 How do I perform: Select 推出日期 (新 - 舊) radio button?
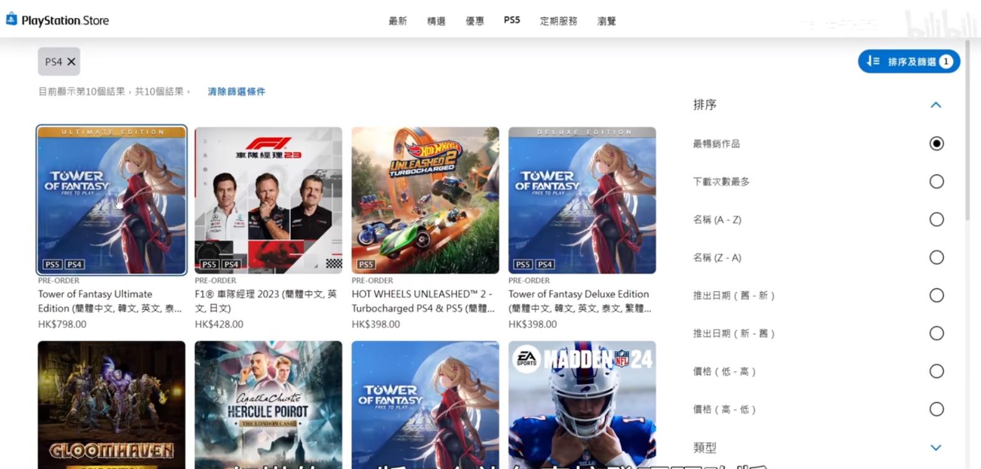[x=936, y=333]
